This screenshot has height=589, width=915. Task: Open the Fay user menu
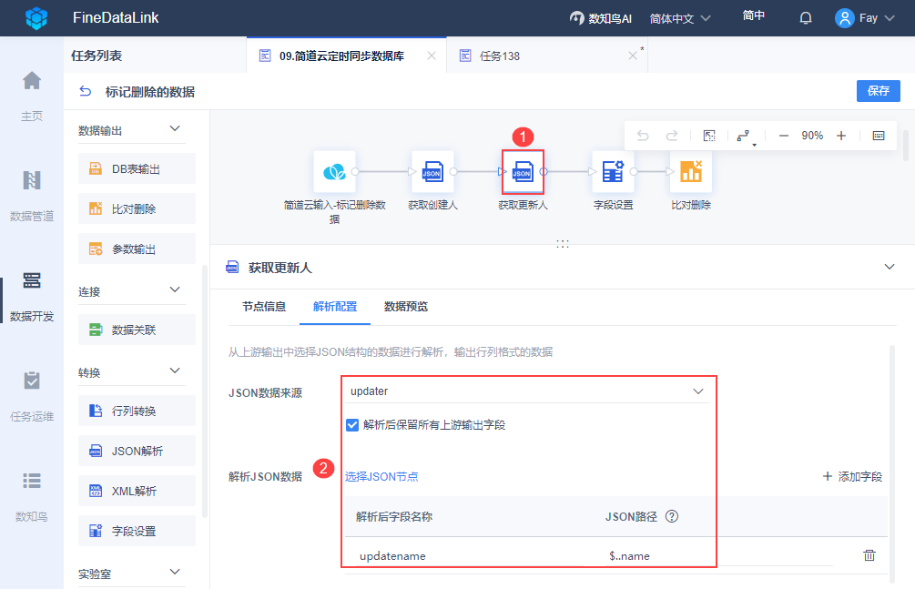coord(865,18)
